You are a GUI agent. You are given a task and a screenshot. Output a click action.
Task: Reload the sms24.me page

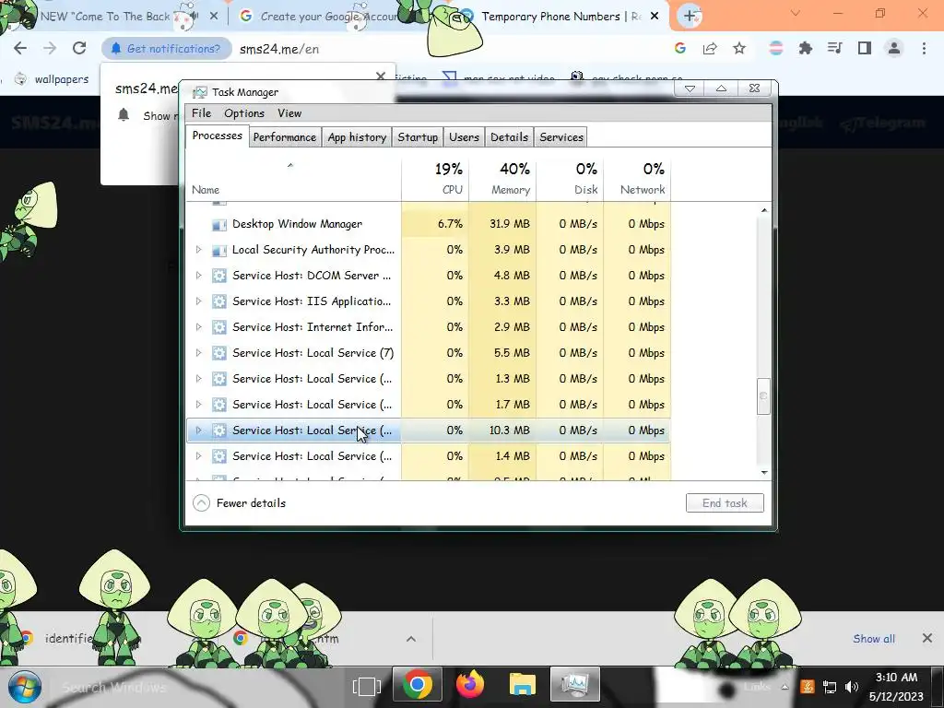coord(79,49)
